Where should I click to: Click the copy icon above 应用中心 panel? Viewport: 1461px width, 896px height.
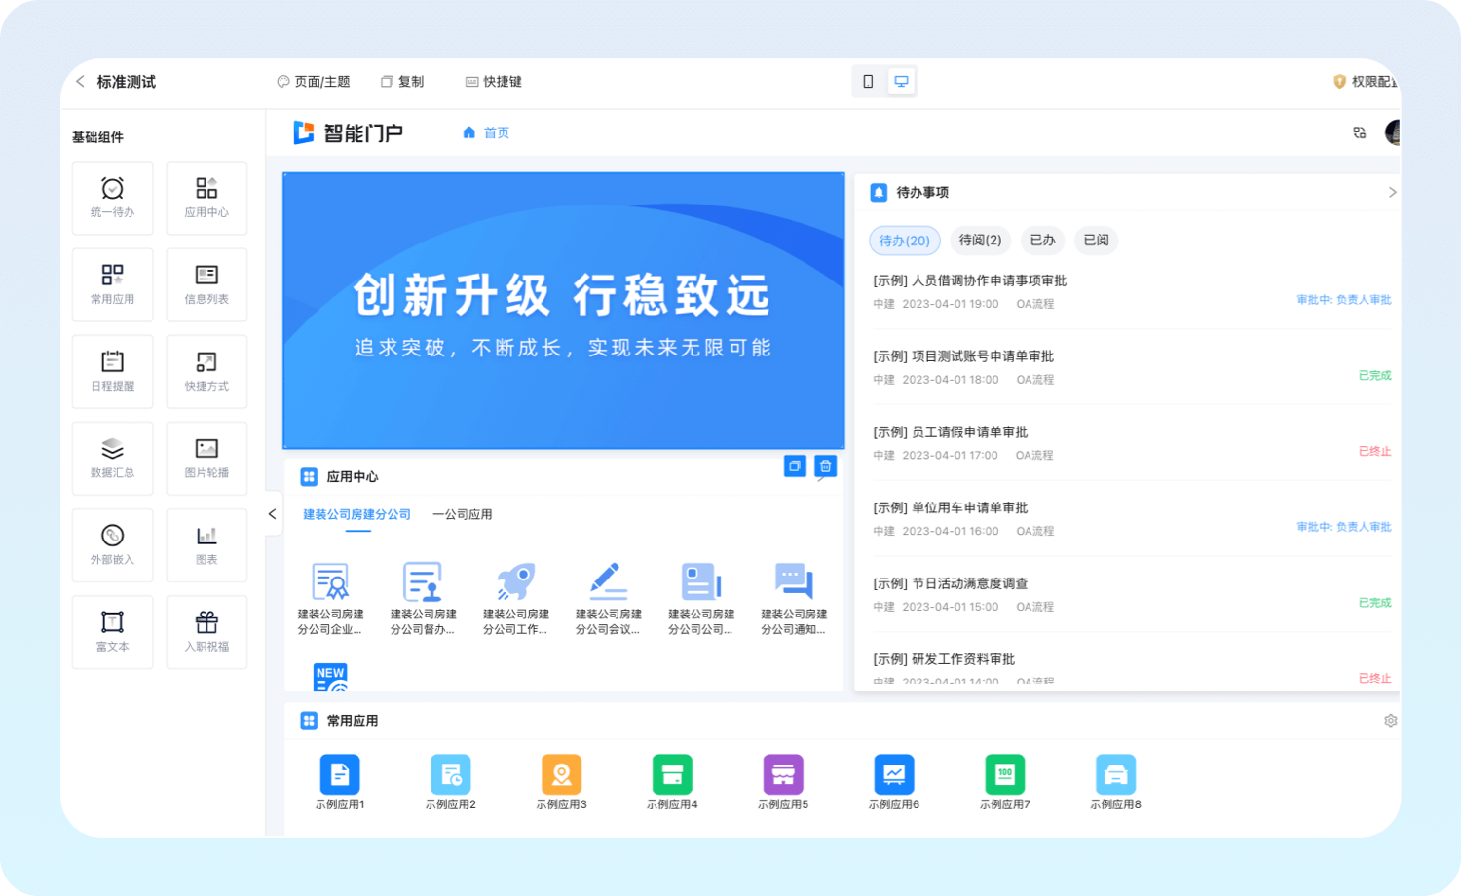point(795,467)
